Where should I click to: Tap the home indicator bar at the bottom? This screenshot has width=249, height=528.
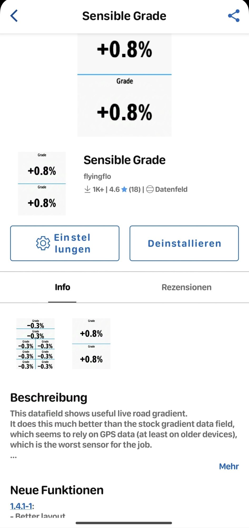point(124,523)
